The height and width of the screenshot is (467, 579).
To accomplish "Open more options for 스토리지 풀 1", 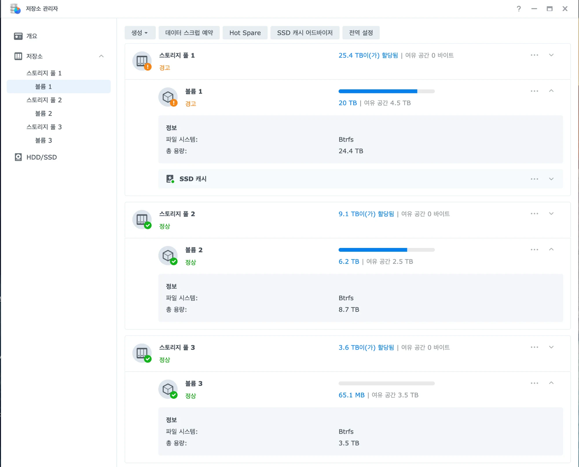I will [x=534, y=55].
